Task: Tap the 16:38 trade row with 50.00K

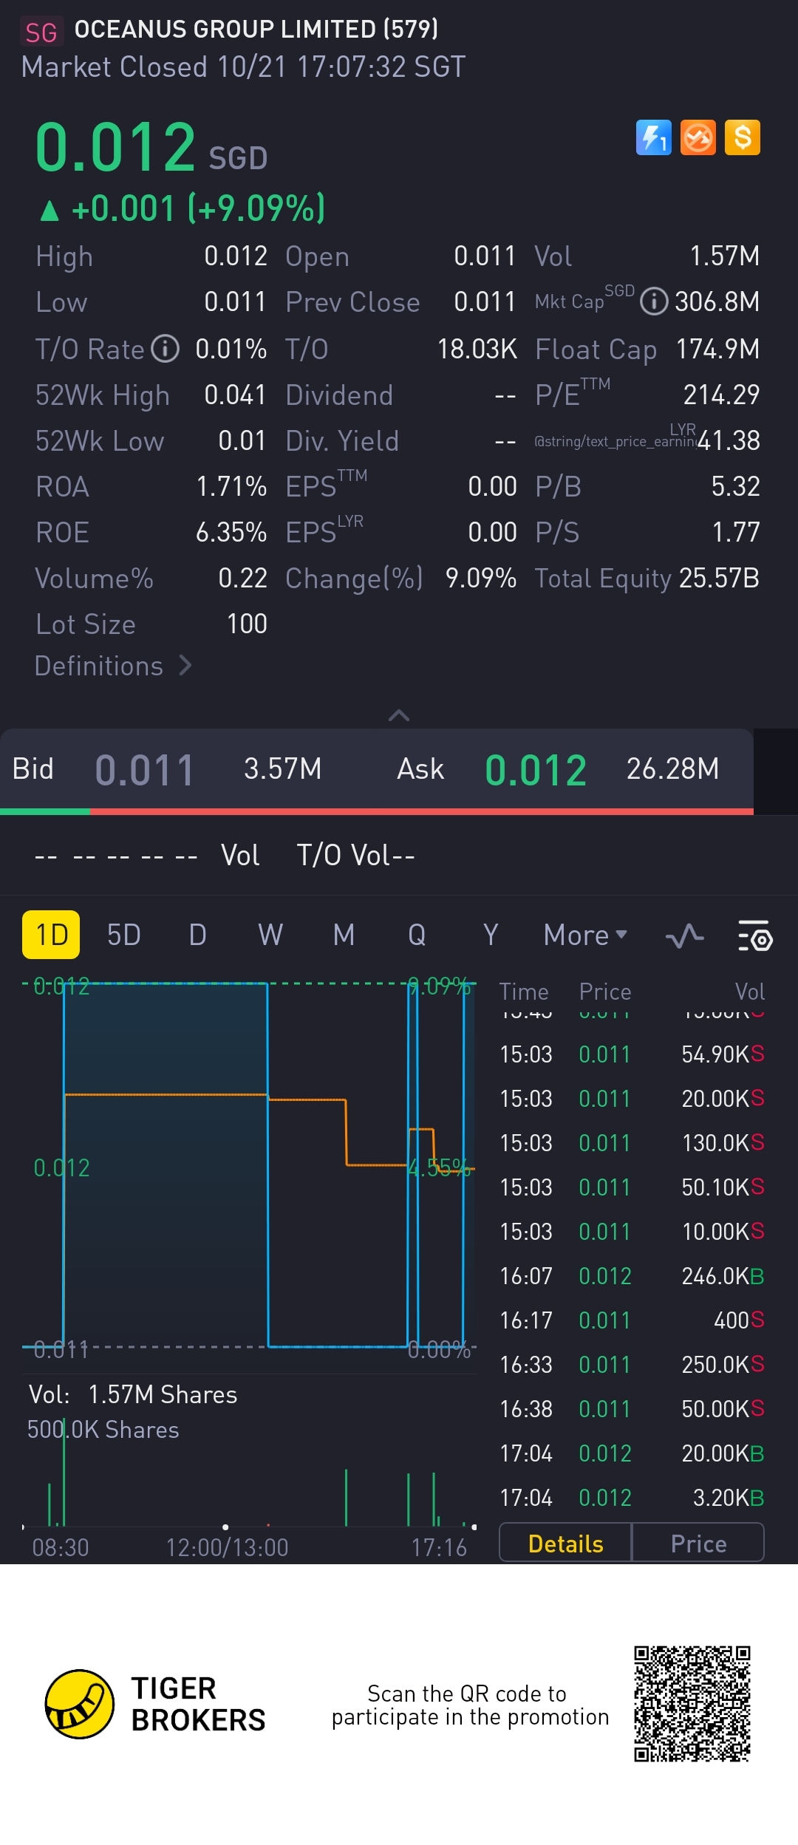Action: [632, 1409]
